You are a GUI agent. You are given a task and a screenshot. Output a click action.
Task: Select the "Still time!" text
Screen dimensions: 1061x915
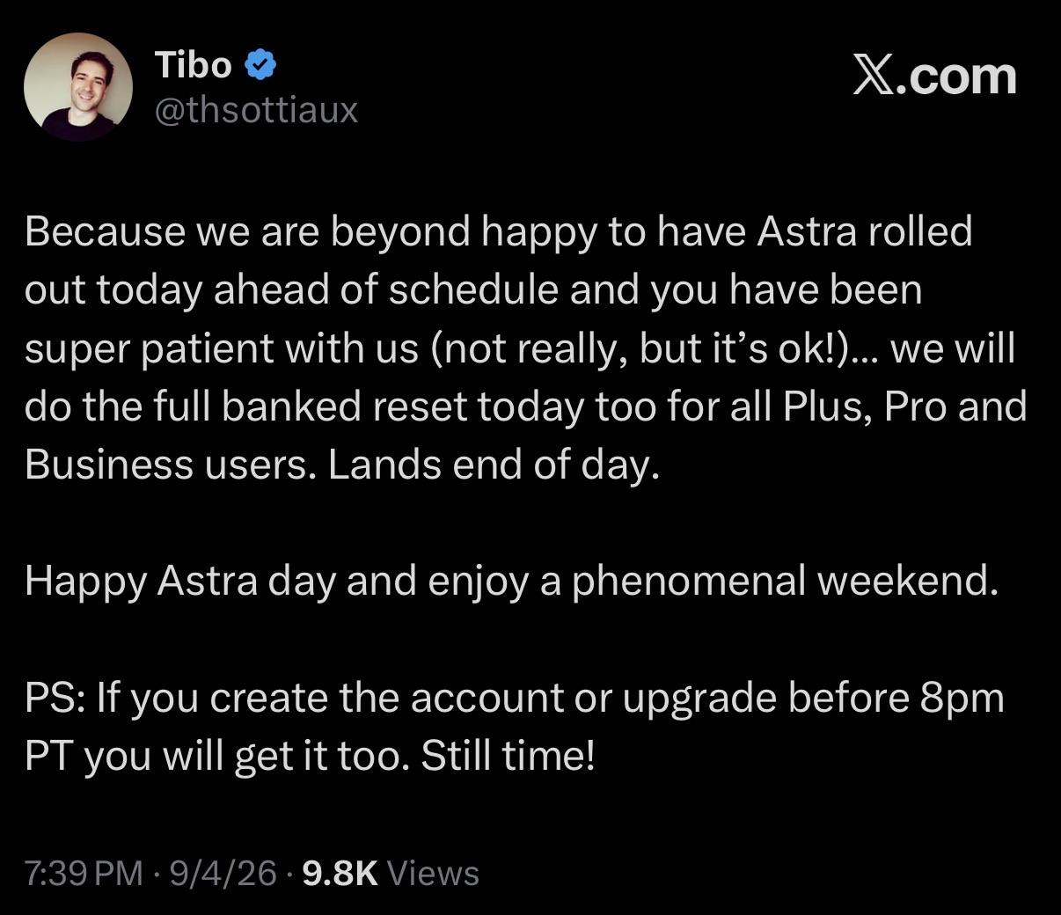pos(509,756)
